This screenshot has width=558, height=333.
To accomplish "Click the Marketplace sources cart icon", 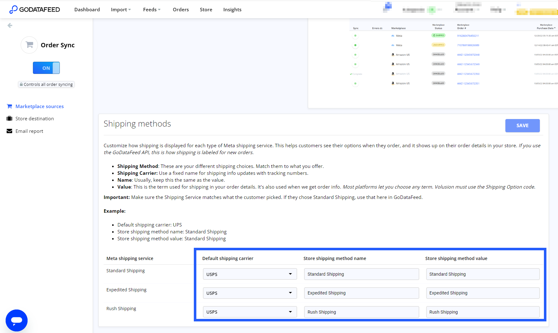I will click(9, 106).
